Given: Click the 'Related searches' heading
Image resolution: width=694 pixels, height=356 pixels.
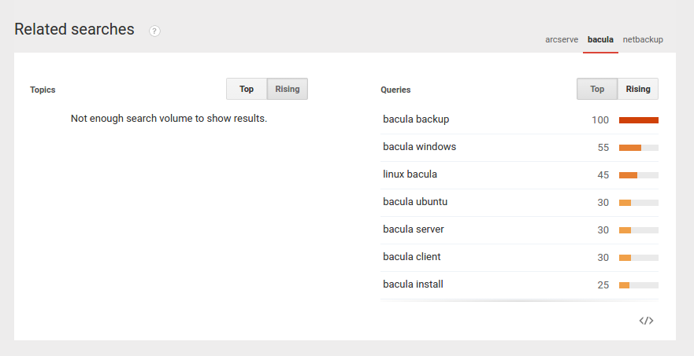Looking at the screenshot, I should coord(74,29).
